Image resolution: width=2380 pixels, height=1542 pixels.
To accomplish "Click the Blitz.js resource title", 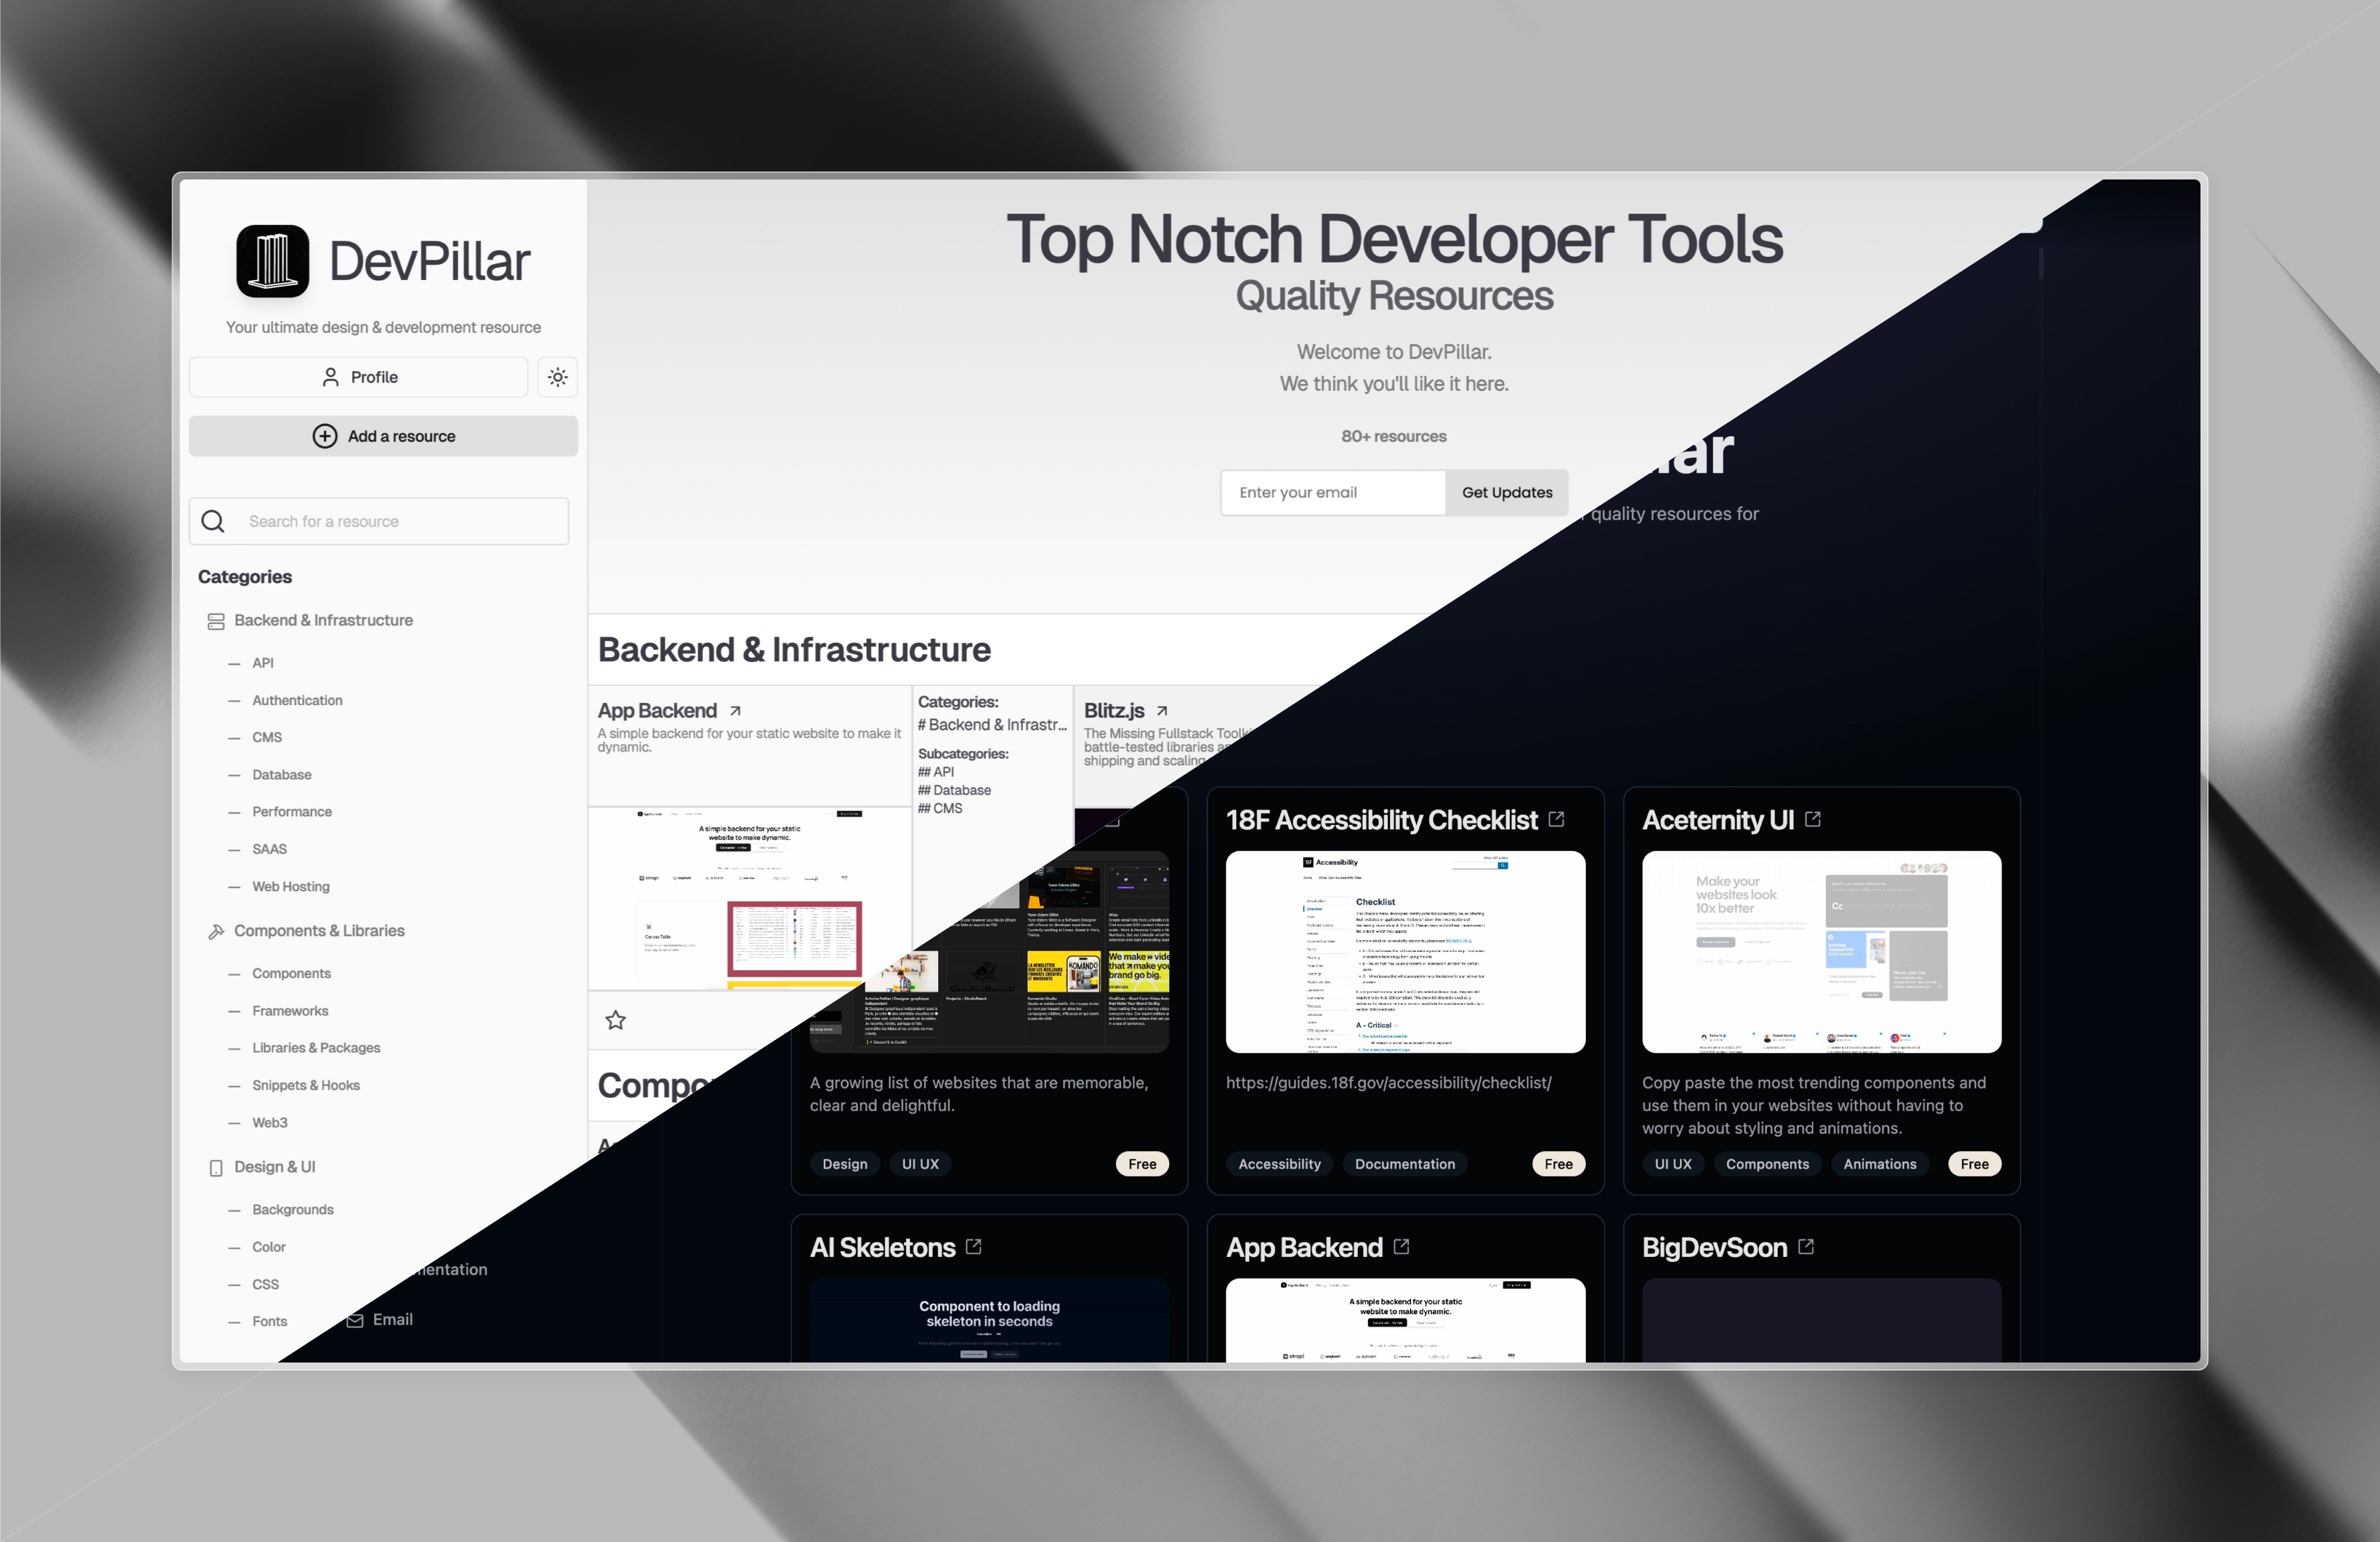I will [1114, 710].
